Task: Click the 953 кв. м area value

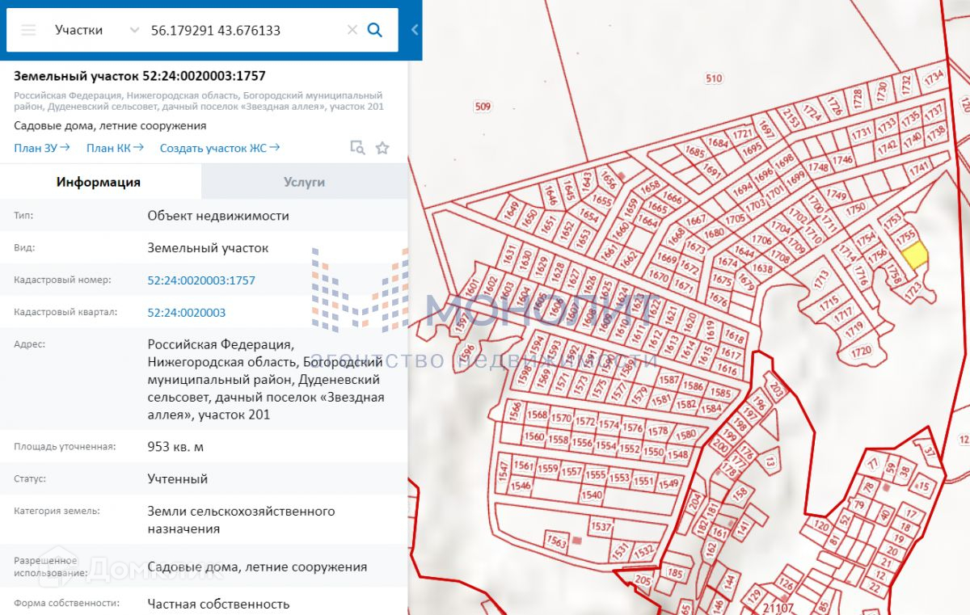Action: click(x=176, y=446)
